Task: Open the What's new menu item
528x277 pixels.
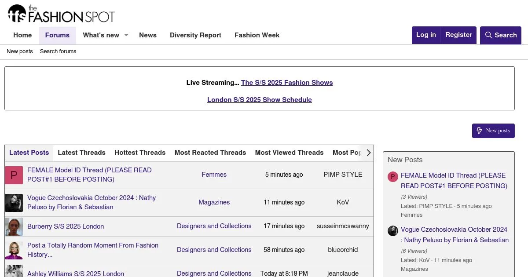Action: tap(101, 35)
